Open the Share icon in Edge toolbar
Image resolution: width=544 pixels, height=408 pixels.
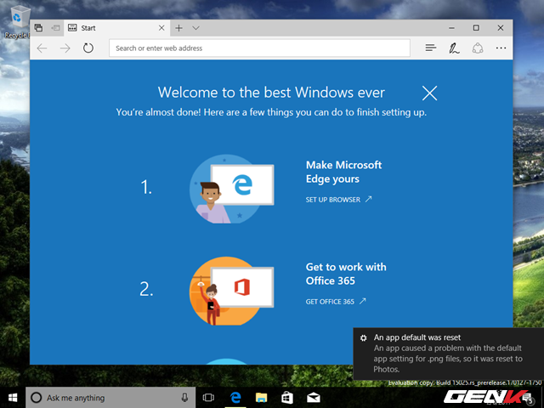(478, 48)
